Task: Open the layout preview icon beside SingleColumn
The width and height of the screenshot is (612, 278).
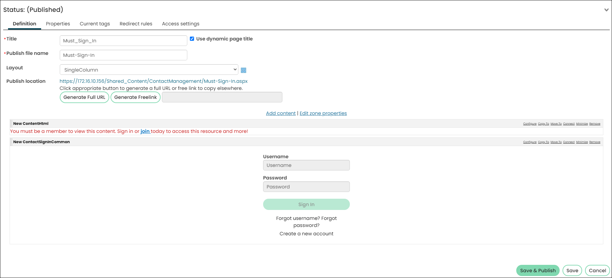Action: pos(244,70)
